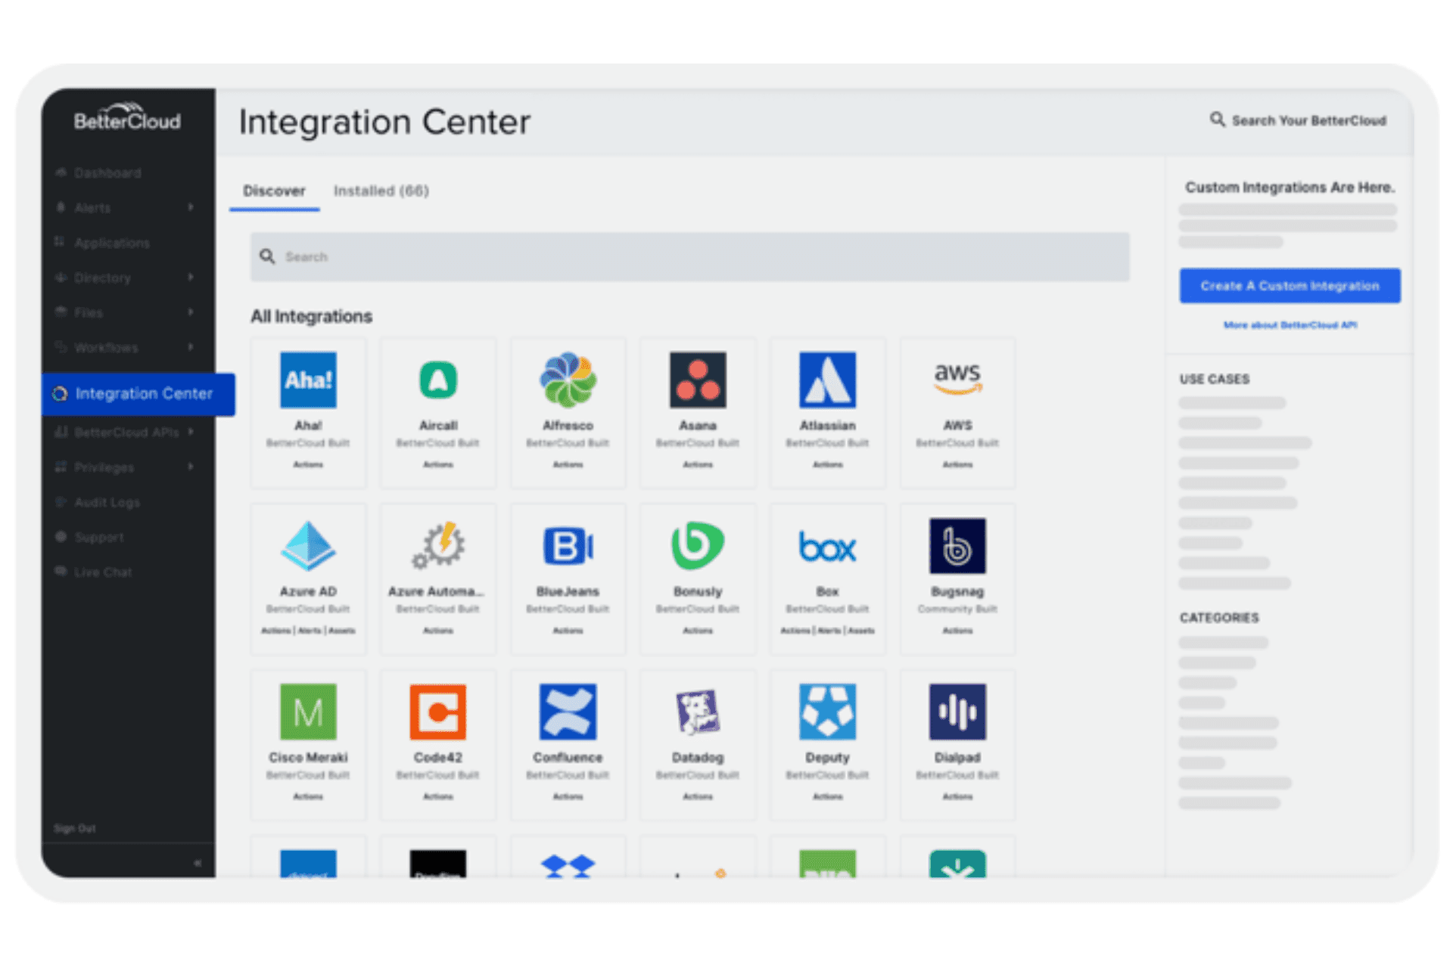The image size is (1453, 968).
Task: Click Create A Custom Integration button
Action: tap(1289, 286)
